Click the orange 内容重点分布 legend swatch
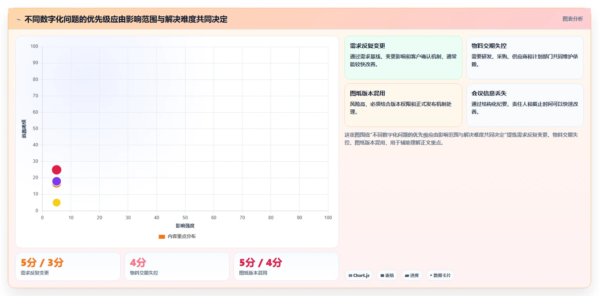The height and width of the screenshot is (296, 599). 162,237
